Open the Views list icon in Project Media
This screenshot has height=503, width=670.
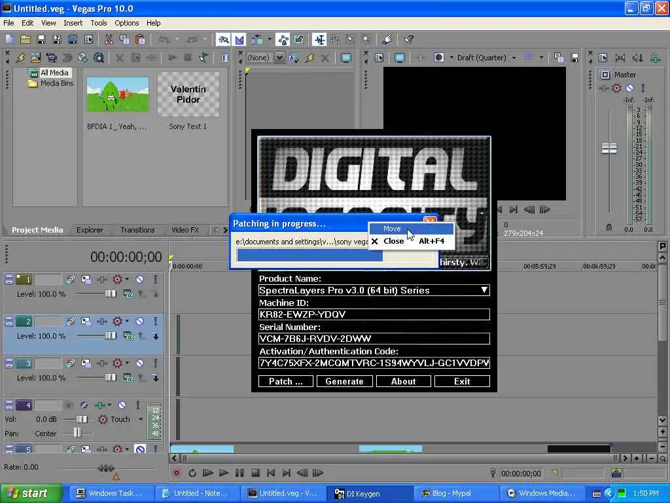pyautogui.click(x=225, y=58)
